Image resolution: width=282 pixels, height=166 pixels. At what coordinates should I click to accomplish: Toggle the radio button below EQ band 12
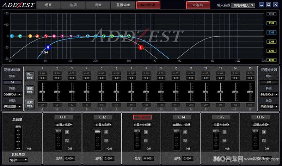tap(206, 109)
